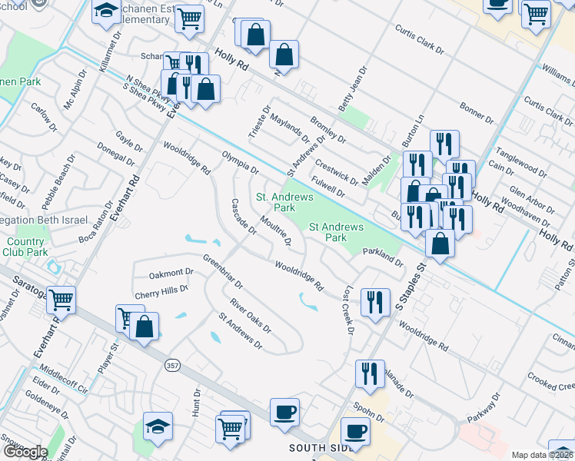The image size is (575, 461).
Task: Click the Tanglewood Dr label
Action: 521,162
